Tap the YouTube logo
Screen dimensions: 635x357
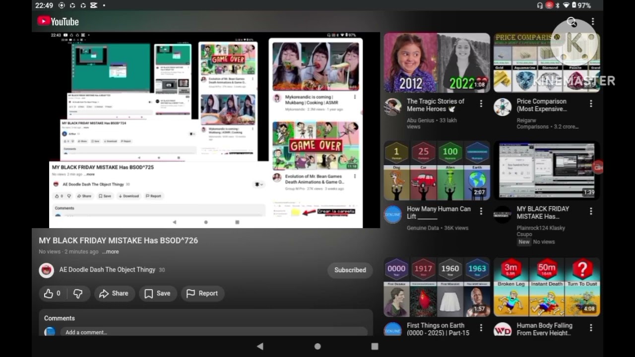(58, 21)
